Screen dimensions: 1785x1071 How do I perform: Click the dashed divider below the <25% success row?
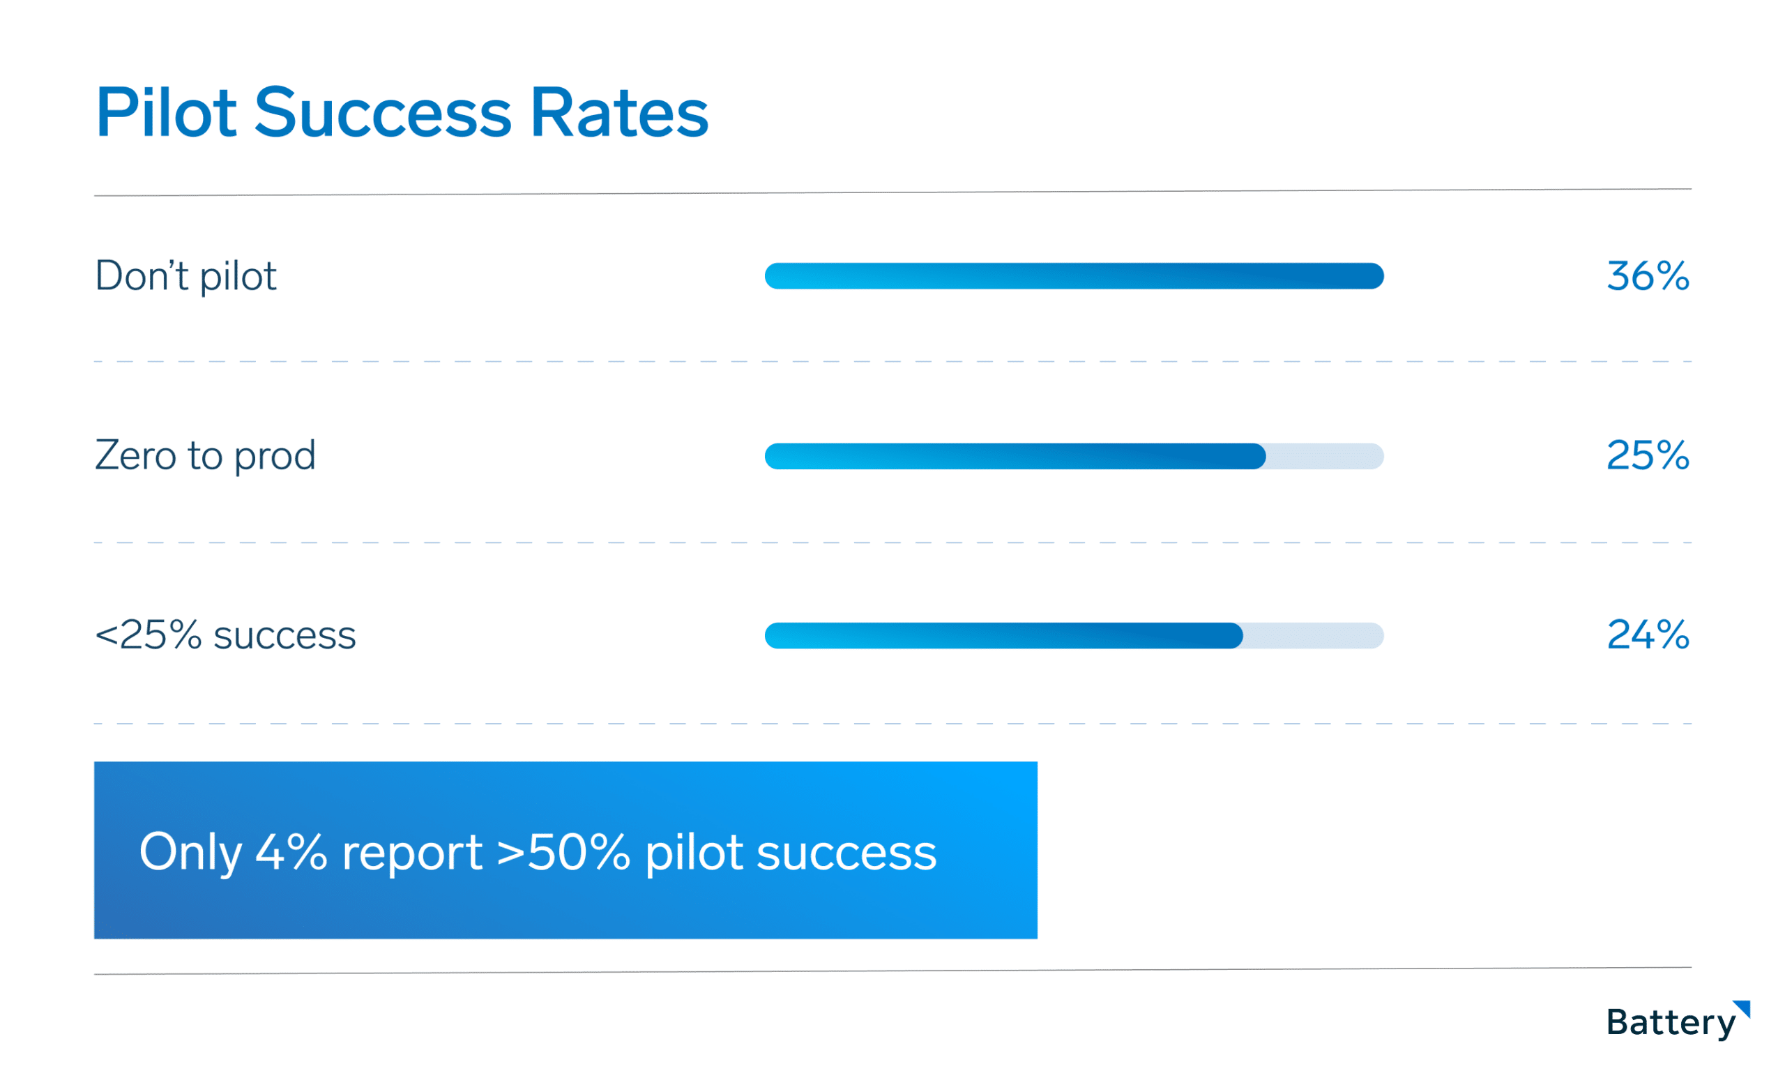pyautogui.click(x=892, y=723)
